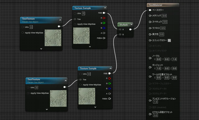
Task: Click texture preview thumbnail on lower Texture Sample
Action: click(87, 96)
